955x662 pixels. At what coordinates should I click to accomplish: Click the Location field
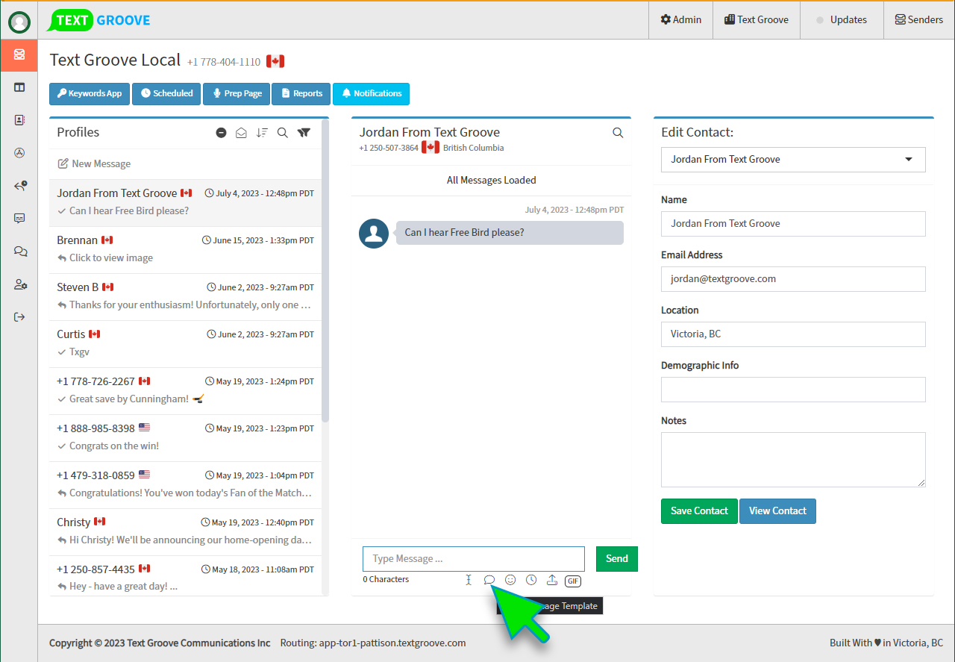pyautogui.click(x=793, y=334)
